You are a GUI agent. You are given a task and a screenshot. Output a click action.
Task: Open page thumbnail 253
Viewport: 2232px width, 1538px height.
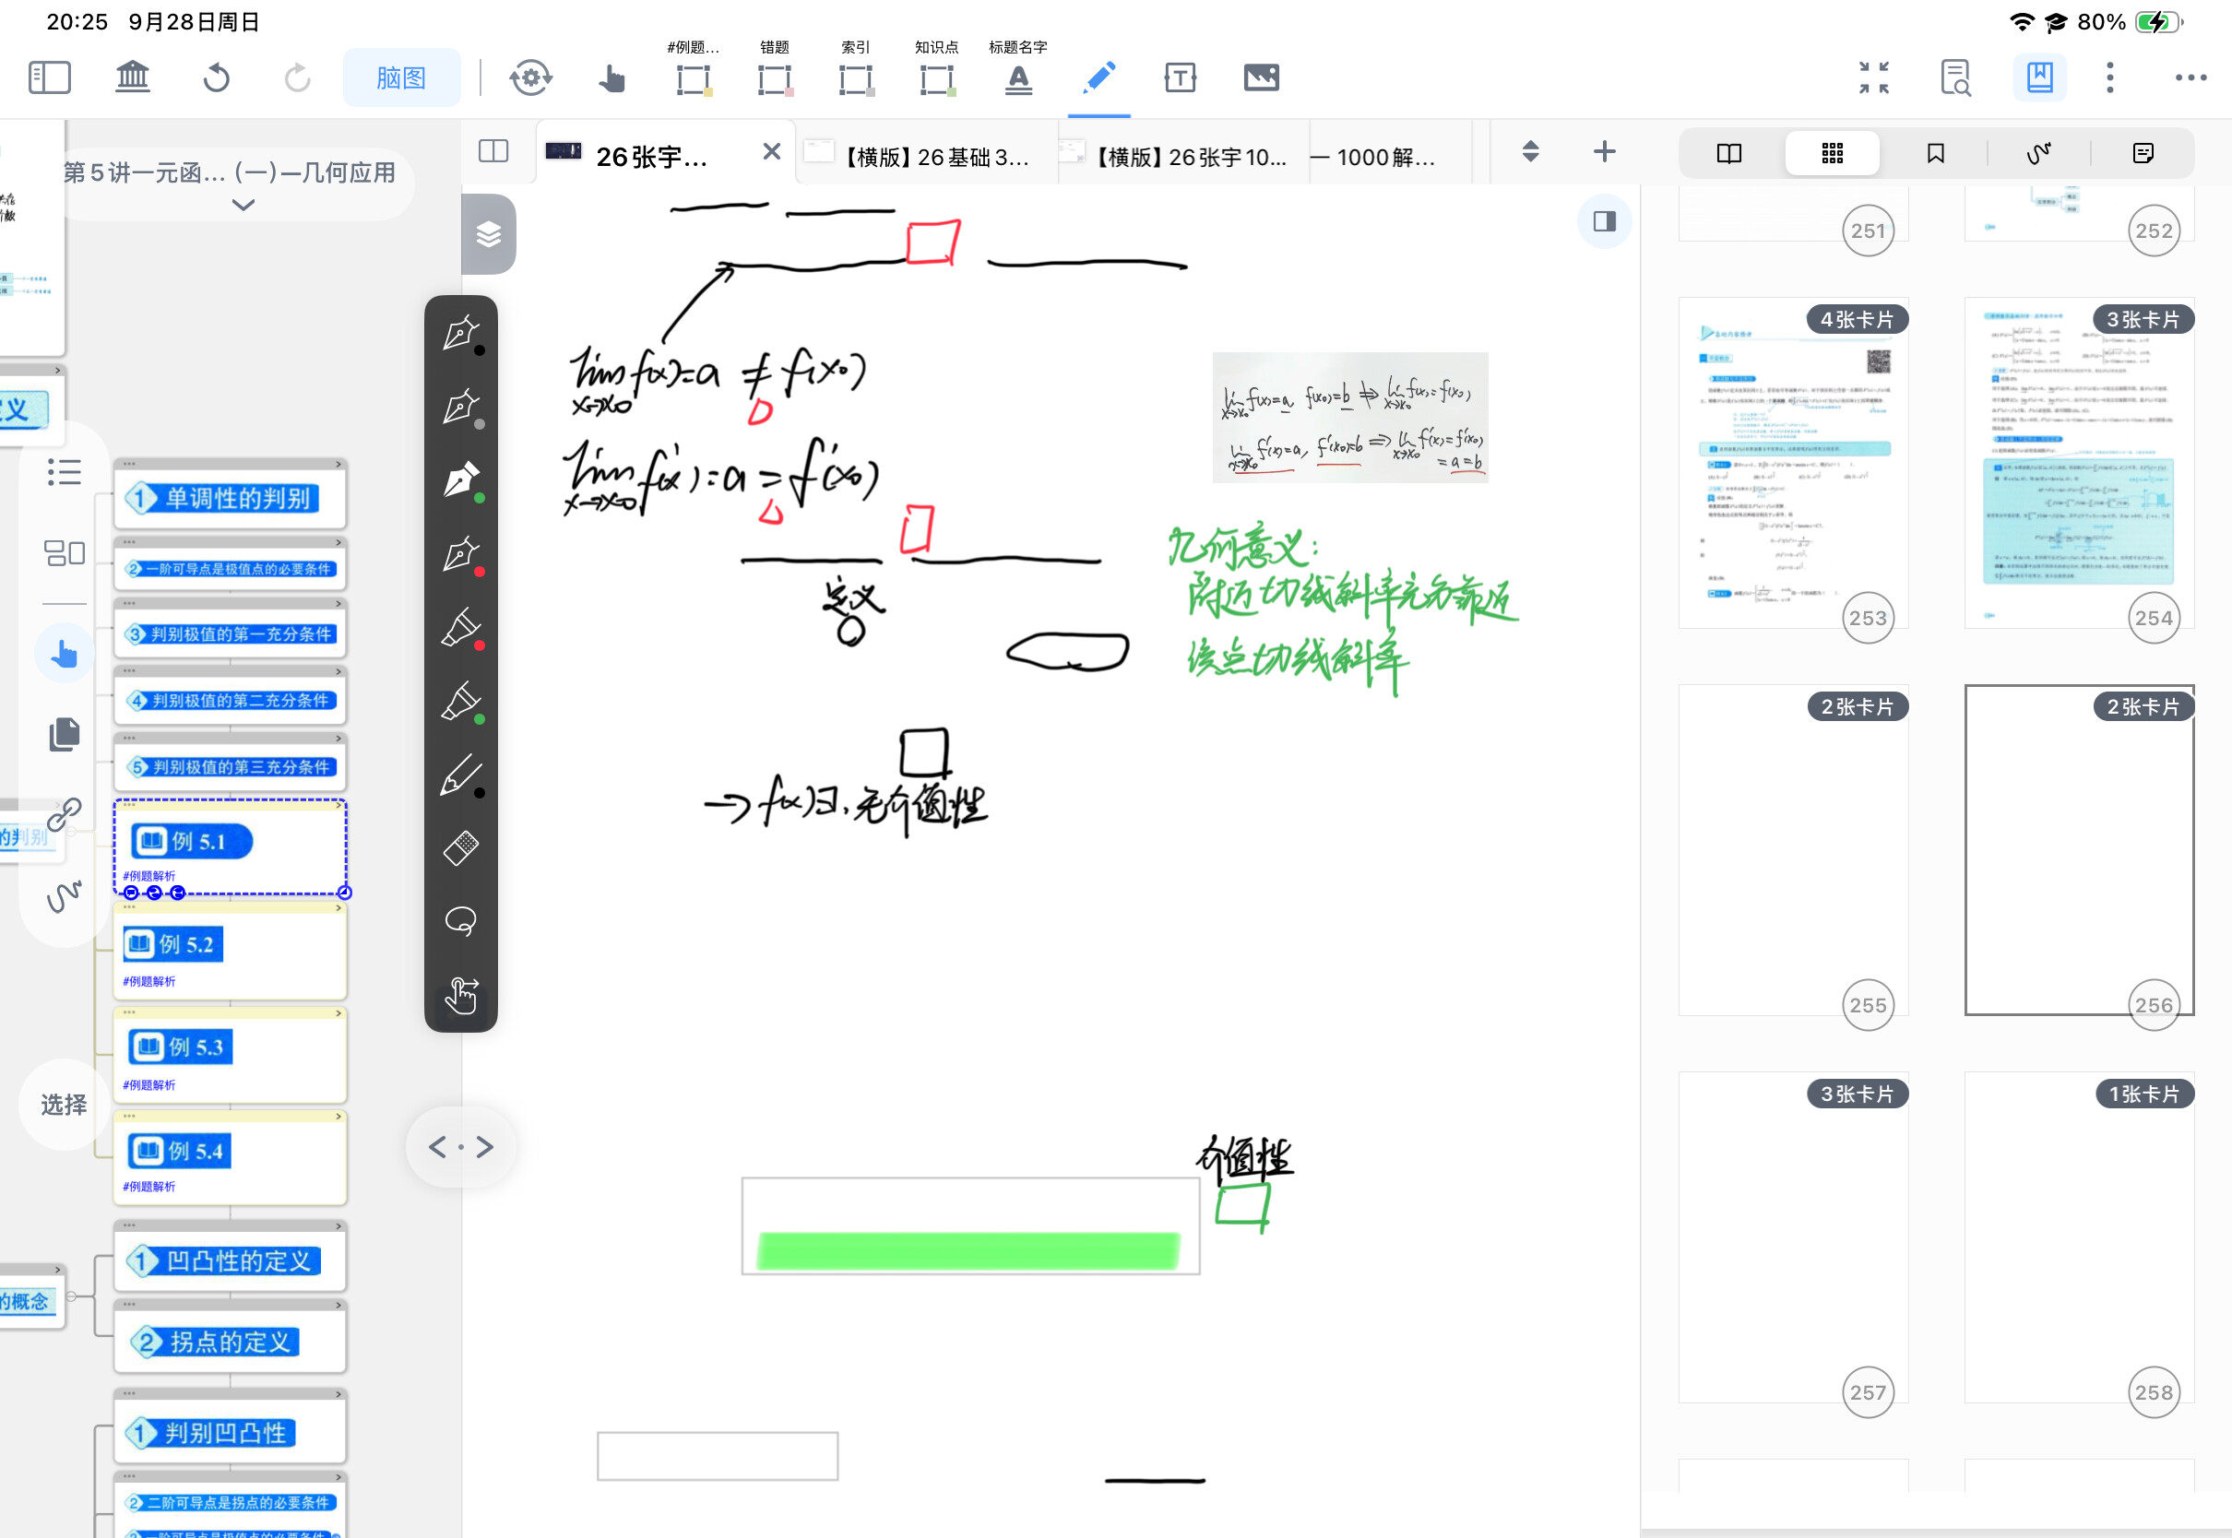[x=1793, y=463]
